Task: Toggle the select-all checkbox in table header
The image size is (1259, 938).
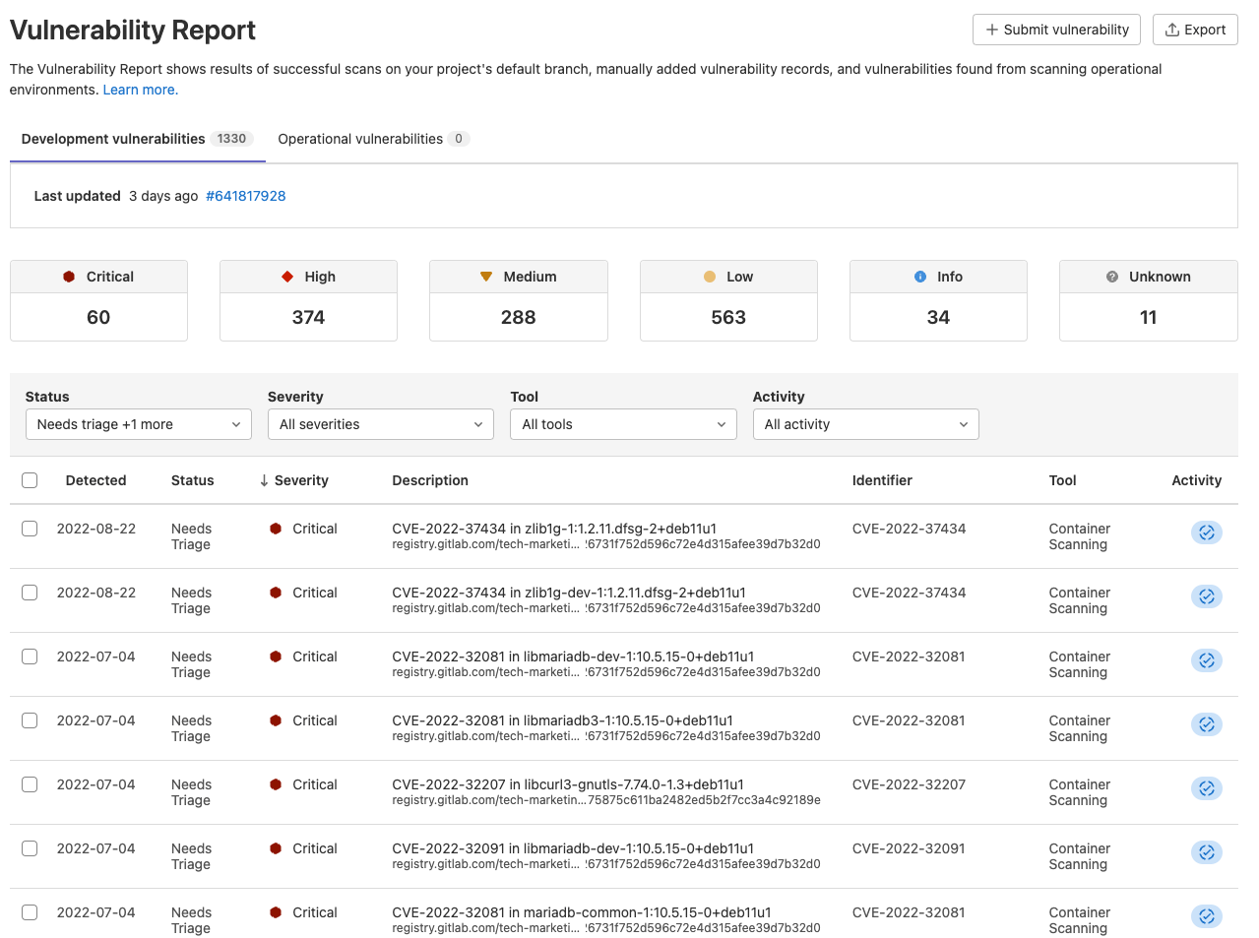Action: pos(30,480)
